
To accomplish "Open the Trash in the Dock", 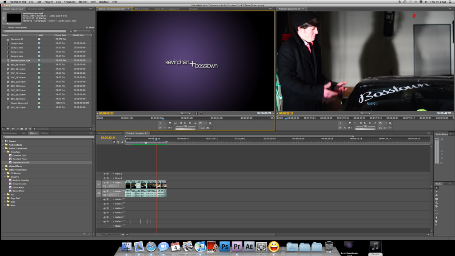I will pyautogui.click(x=329, y=247).
